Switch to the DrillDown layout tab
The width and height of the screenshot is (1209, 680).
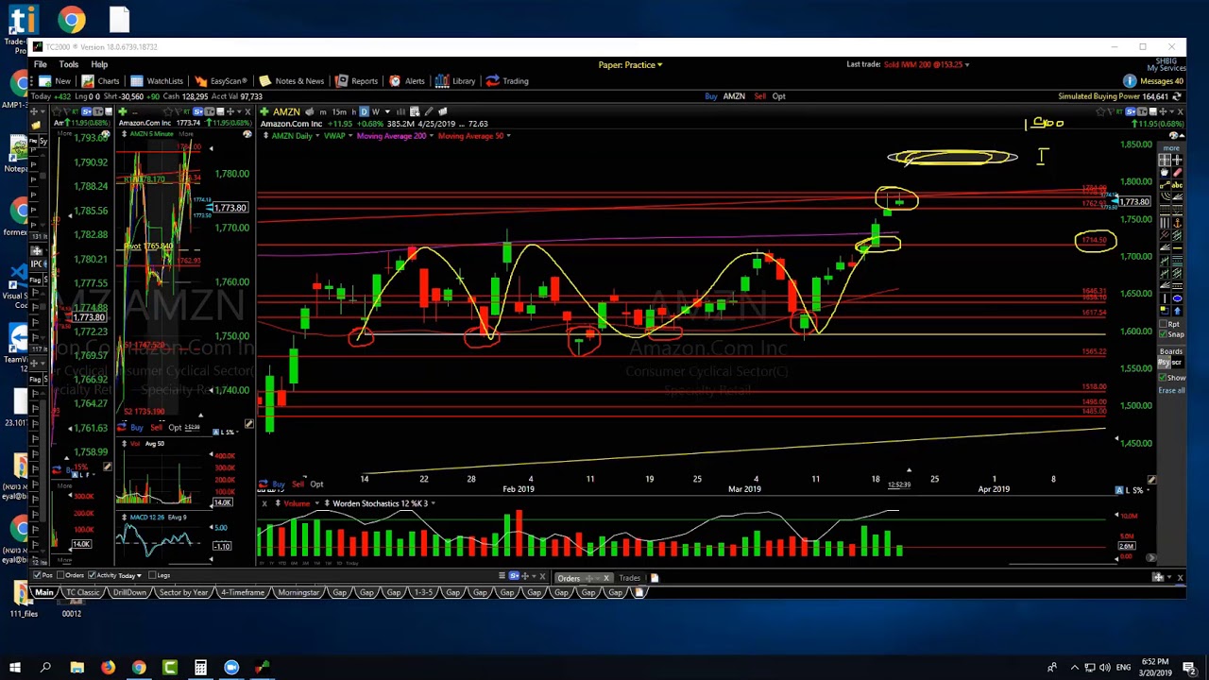tap(129, 592)
